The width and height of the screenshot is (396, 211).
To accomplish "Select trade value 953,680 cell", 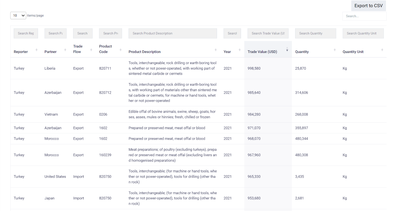I will 254,198.
